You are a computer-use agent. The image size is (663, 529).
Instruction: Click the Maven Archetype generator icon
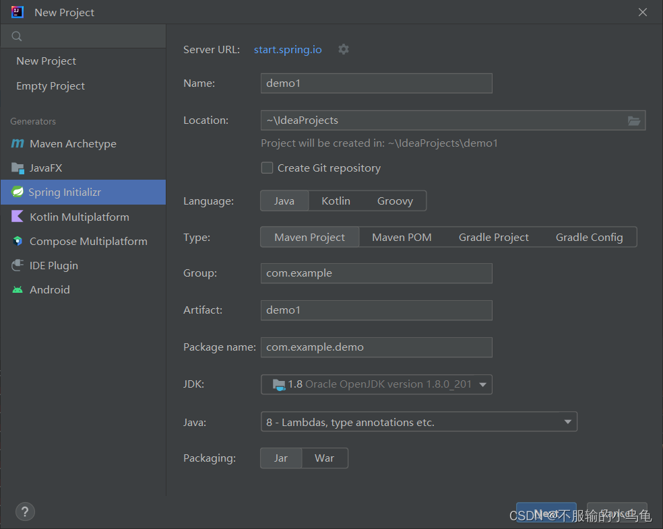(18, 143)
